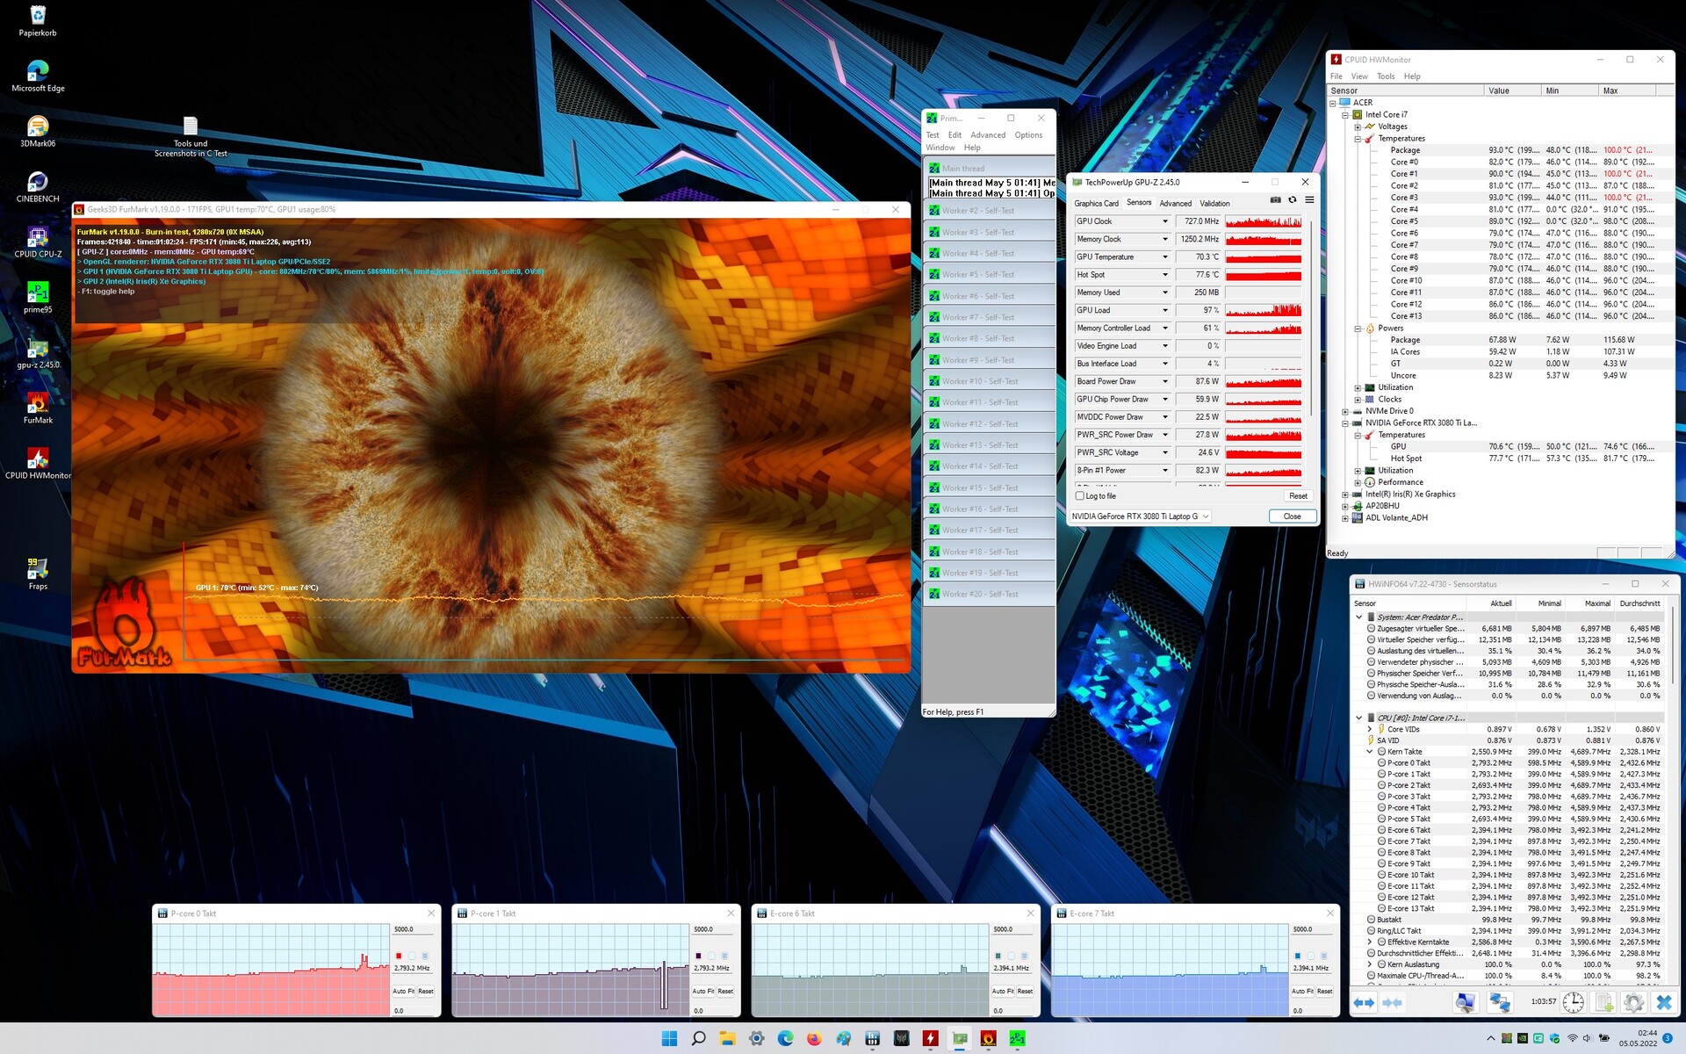Image resolution: width=1686 pixels, height=1054 pixels.
Task: Expand Voltages node in HWMonitor
Action: [1358, 126]
